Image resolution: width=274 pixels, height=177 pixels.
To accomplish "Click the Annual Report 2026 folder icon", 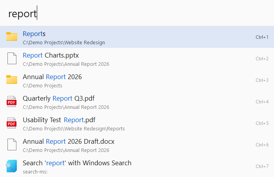I will pyautogui.click(x=12, y=79).
